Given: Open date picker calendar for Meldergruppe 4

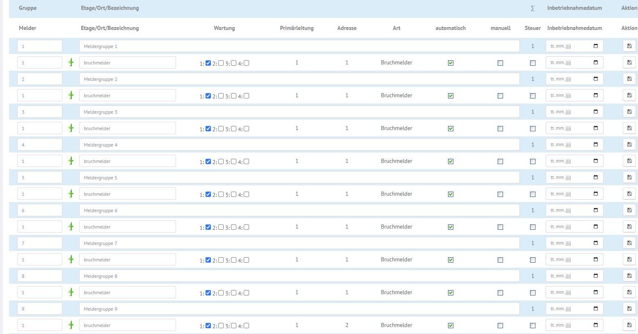Looking at the screenshot, I should 596,144.
